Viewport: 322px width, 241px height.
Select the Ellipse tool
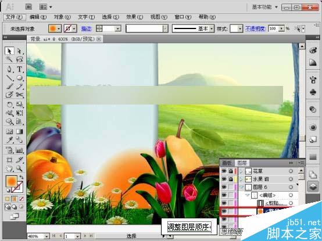tap(20, 78)
